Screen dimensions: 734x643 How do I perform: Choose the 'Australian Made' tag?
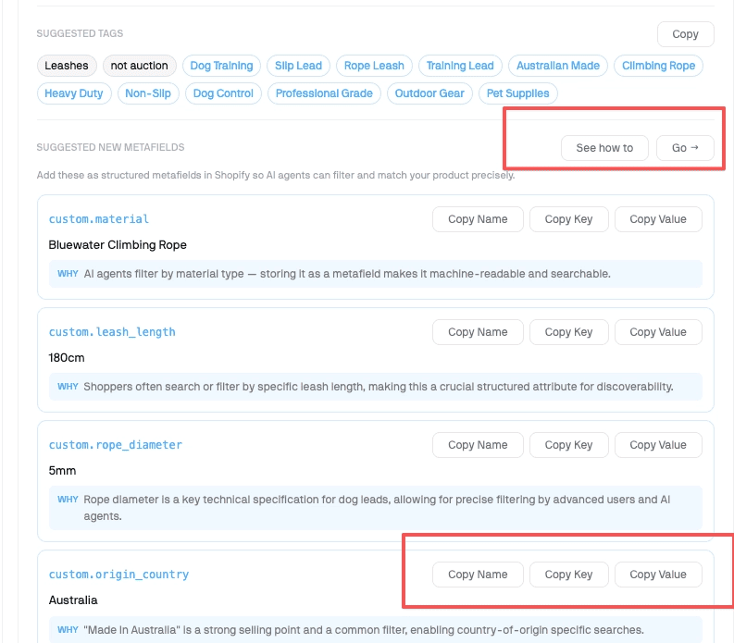558,66
